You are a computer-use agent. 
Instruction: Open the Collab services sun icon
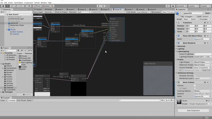coord(168,6)
